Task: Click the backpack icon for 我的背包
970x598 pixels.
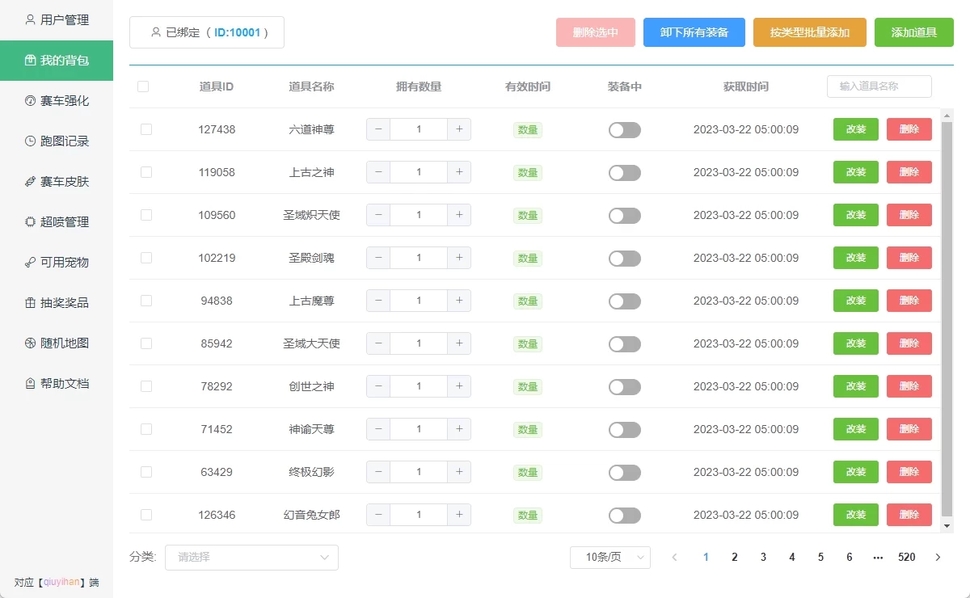Action: pos(30,61)
